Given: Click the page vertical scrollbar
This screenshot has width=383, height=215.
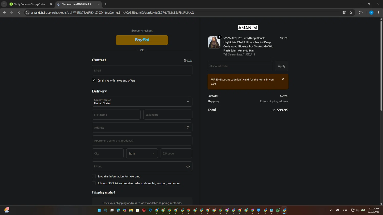Looking at the screenshot, I should [x=381, y=65].
